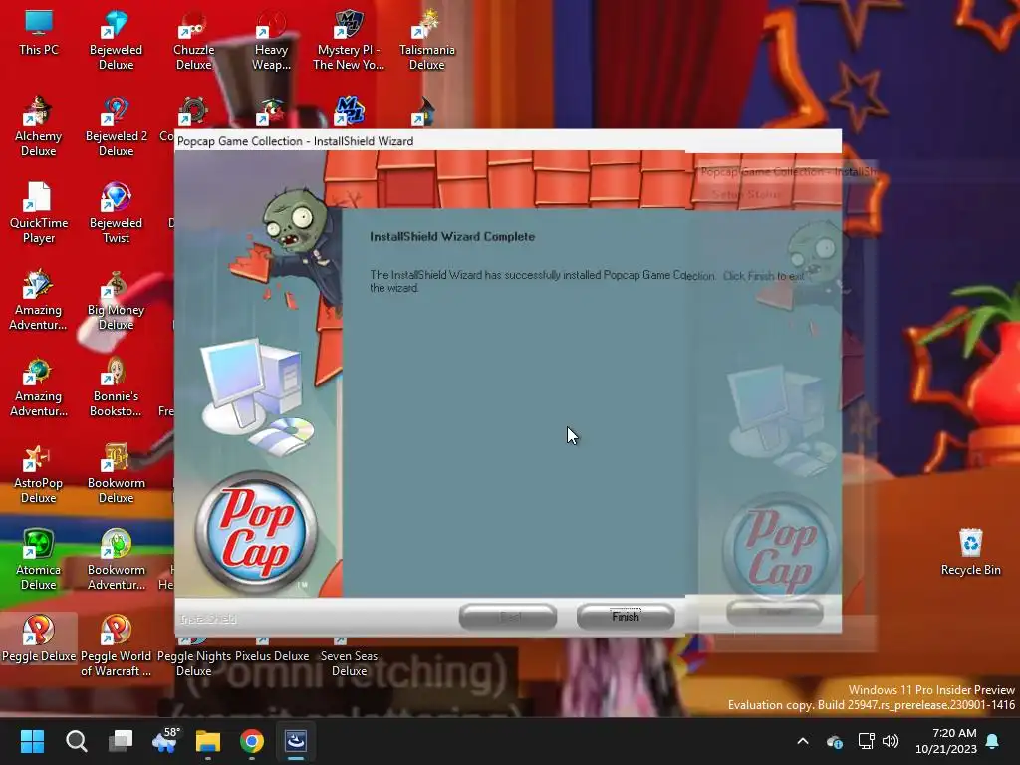Image resolution: width=1020 pixels, height=765 pixels.
Task: Select the Alchemy Deluxe desktop shortcut
Action: pyautogui.click(x=39, y=127)
